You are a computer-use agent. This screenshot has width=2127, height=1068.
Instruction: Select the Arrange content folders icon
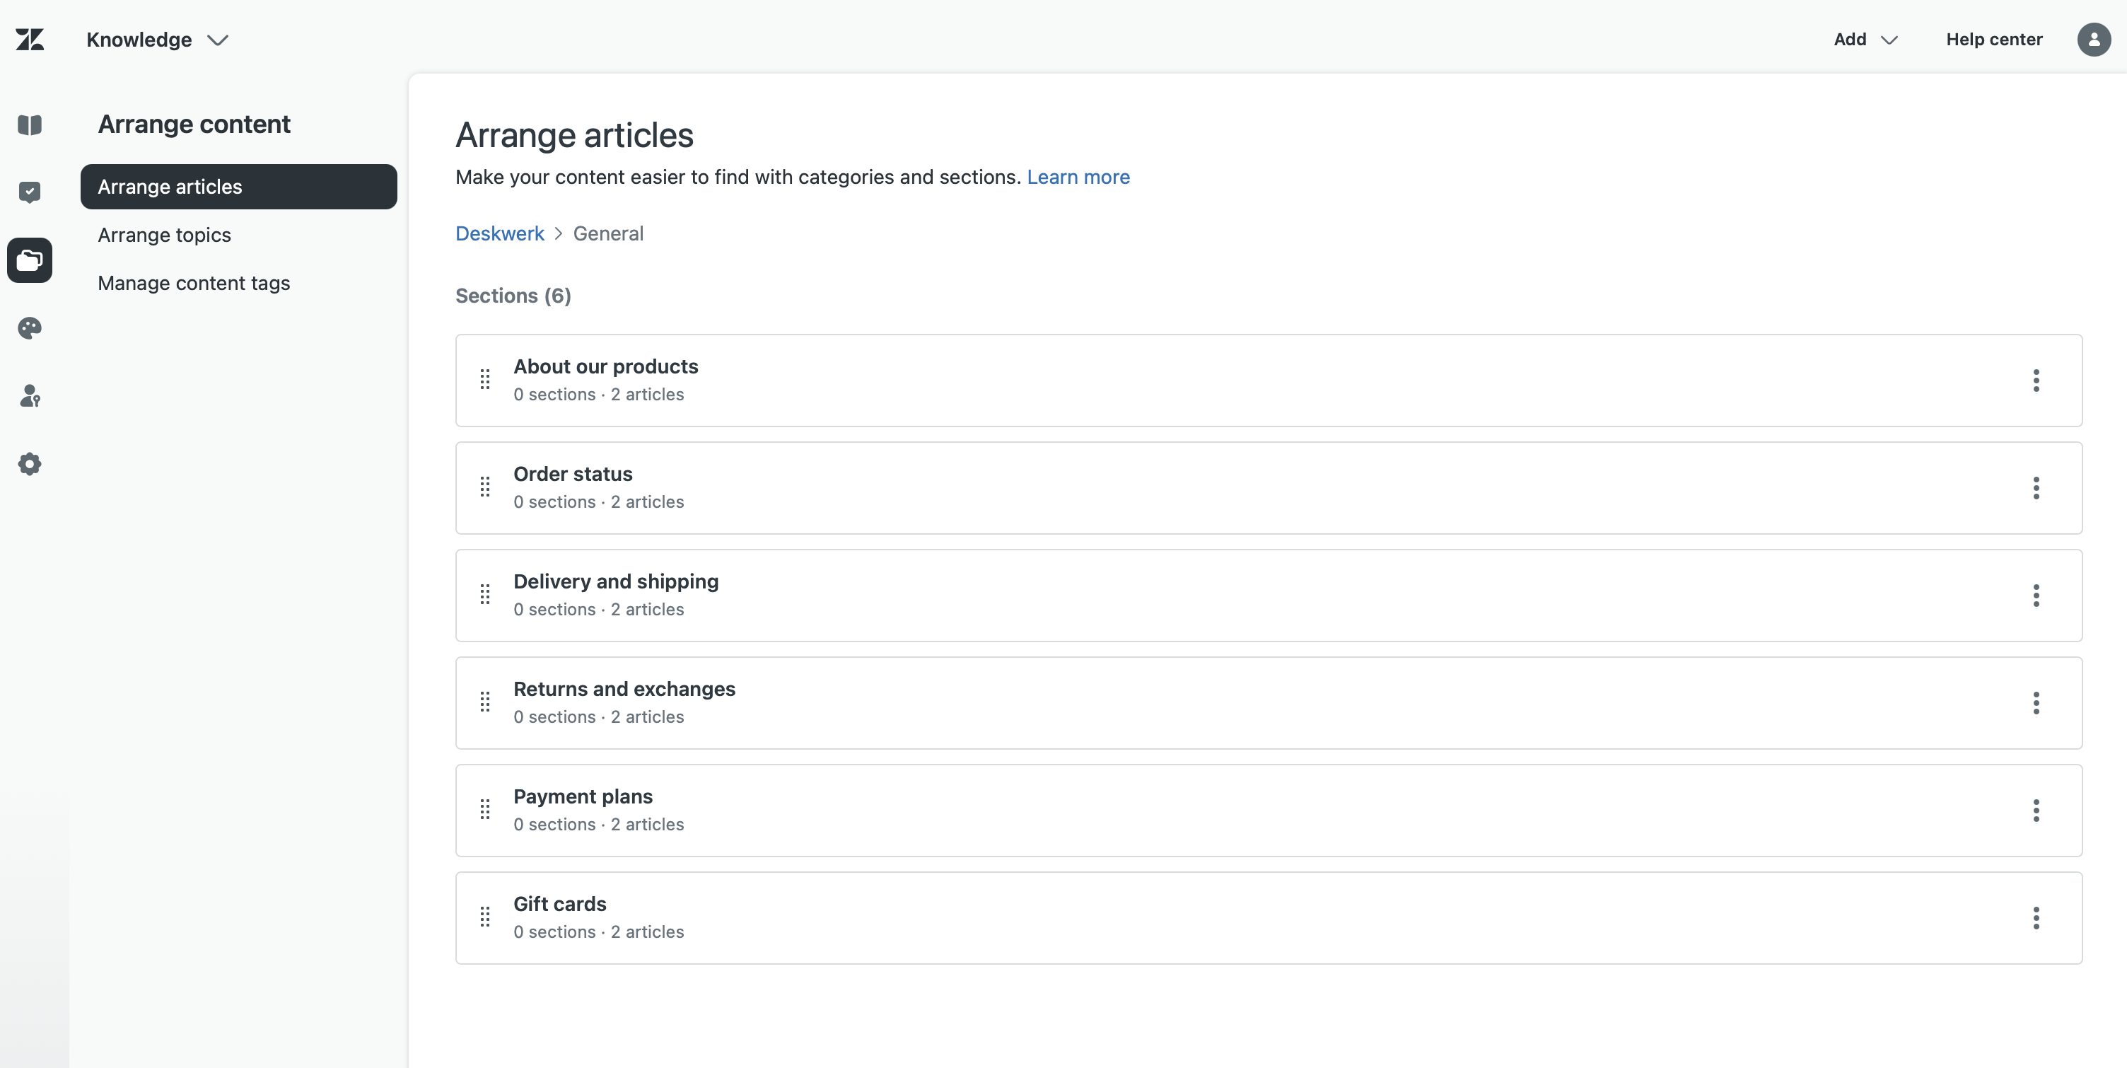tap(30, 260)
